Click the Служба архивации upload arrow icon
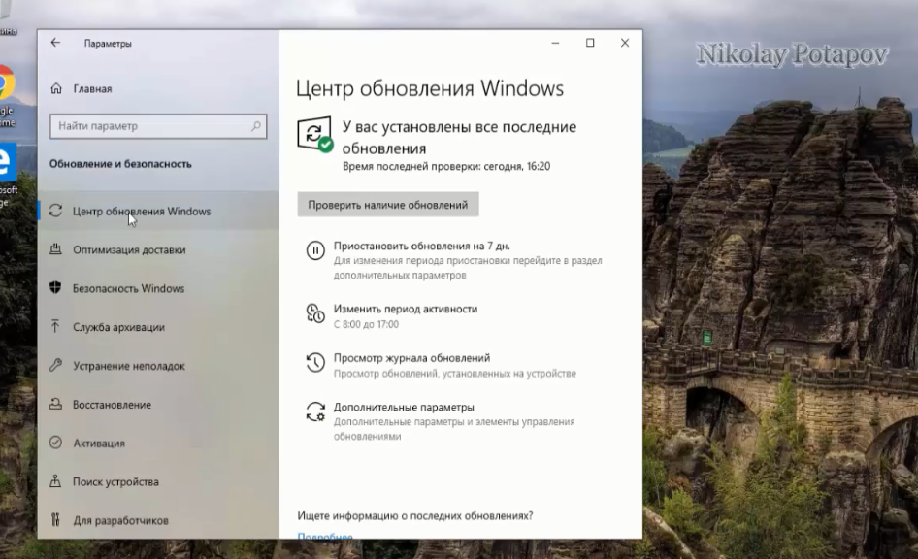 pos(55,327)
